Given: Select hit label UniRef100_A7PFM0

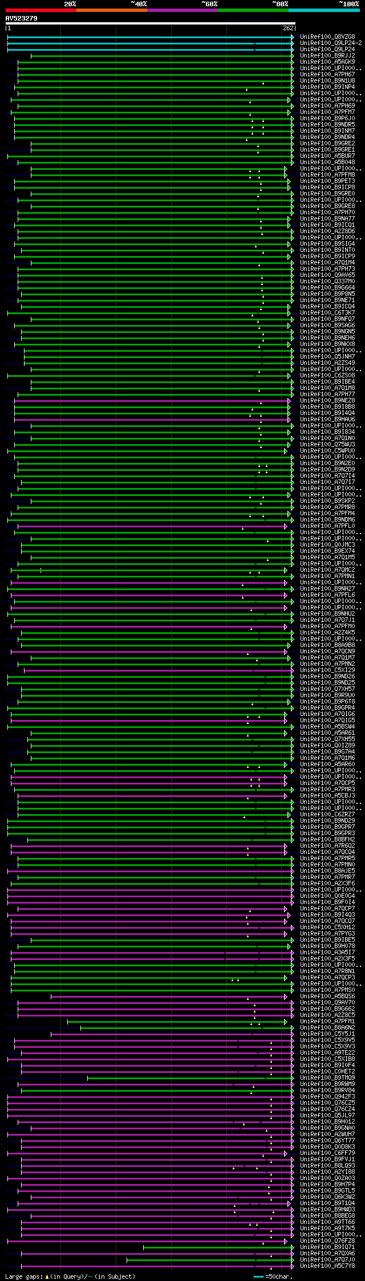Looking at the screenshot, I should point(327,627).
